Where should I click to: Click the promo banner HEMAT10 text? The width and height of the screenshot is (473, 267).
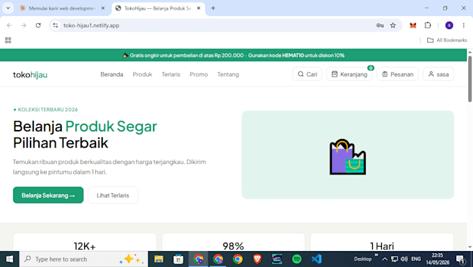(x=293, y=55)
